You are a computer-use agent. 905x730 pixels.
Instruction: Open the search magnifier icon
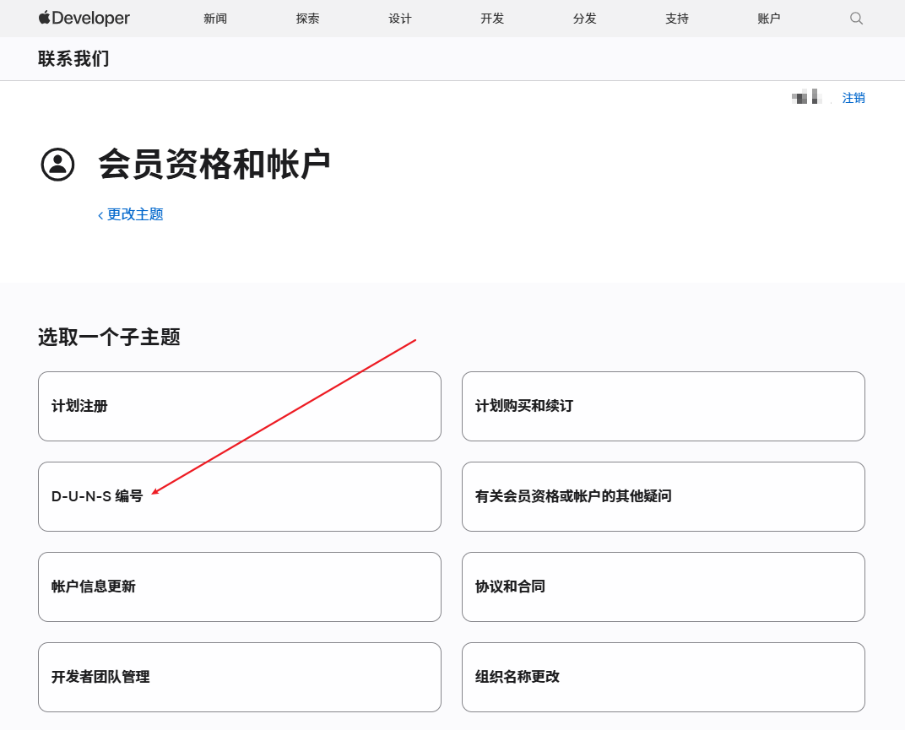tap(856, 18)
